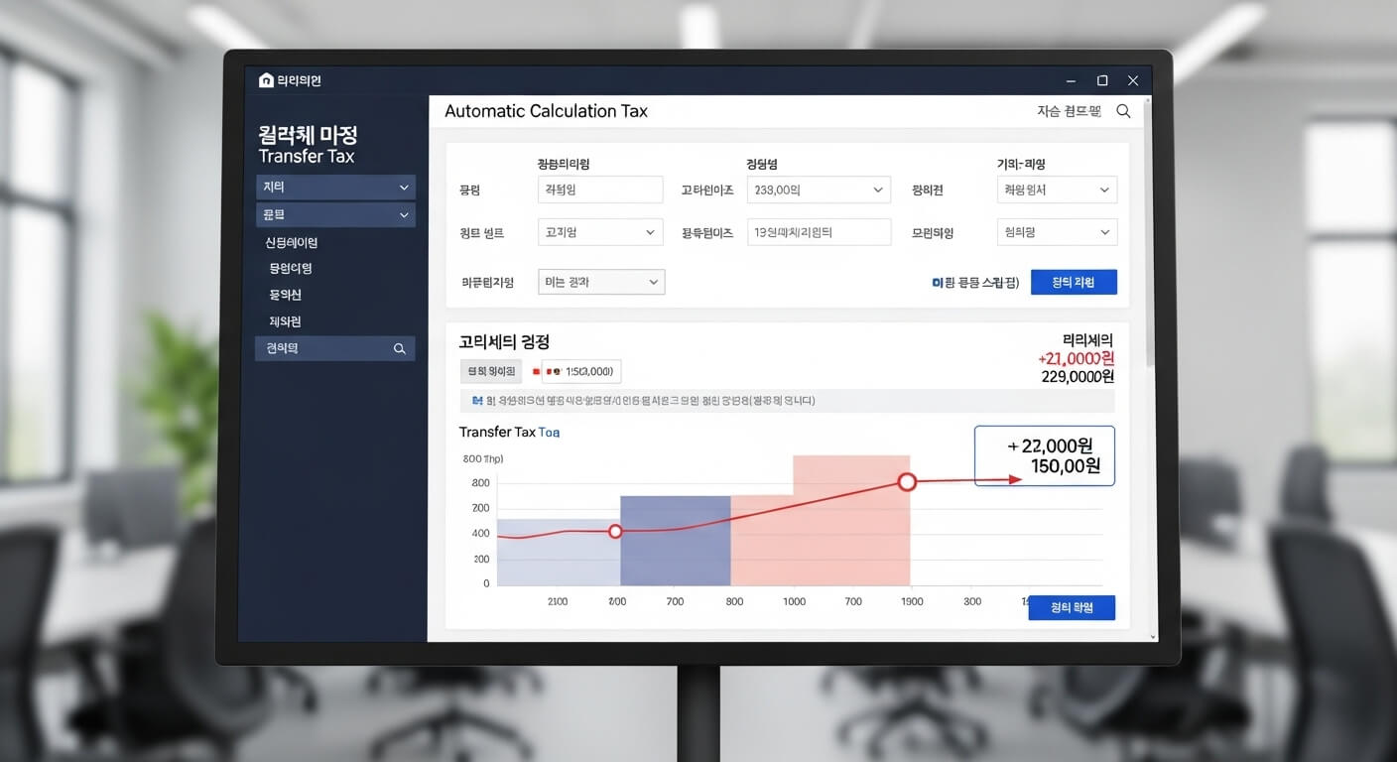Click the magnifier icon in the sidebar search box
1397x762 pixels.
pyautogui.click(x=400, y=348)
